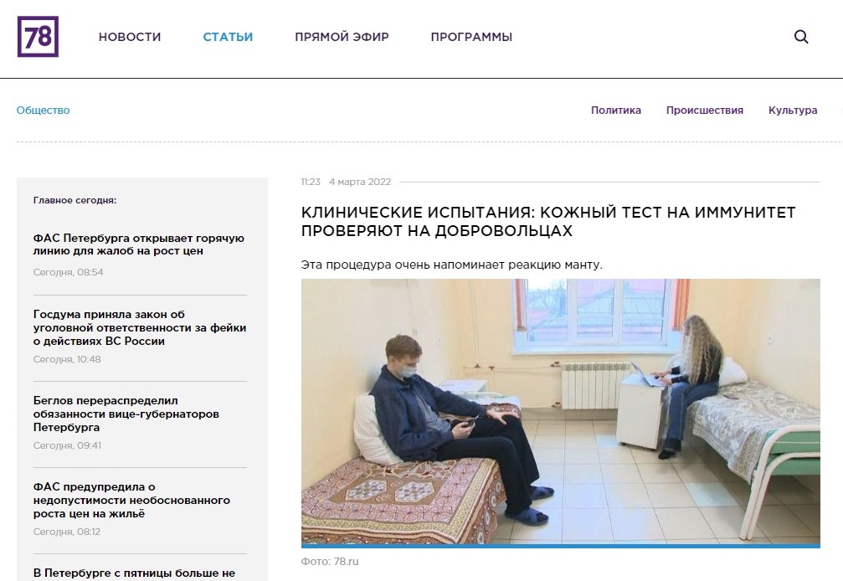Click the Главное сегодня sidebar heading
This screenshot has height=581, width=843.
pyautogui.click(x=75, y=200)
